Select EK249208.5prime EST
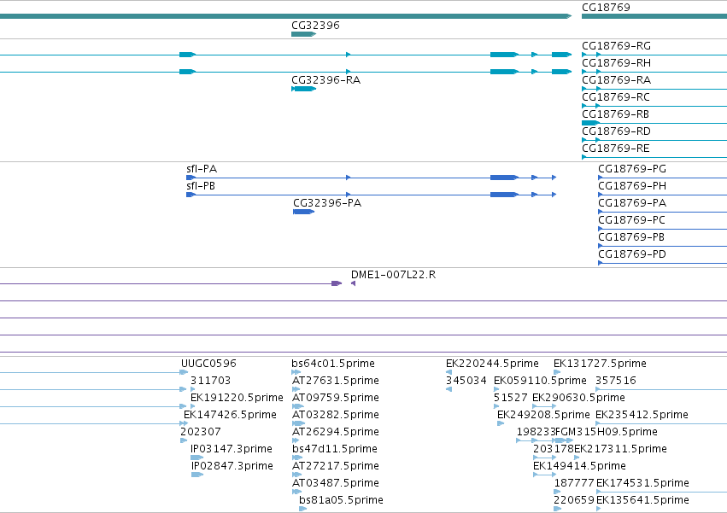This screenshot has height=513, width=727. pos(501,423)
